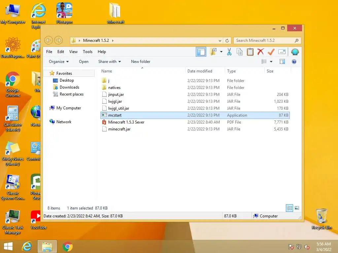Switch to large icons view in status bar
Viewport: 338px width, 253px height.
pyautogui.click(x=297, y=208)
